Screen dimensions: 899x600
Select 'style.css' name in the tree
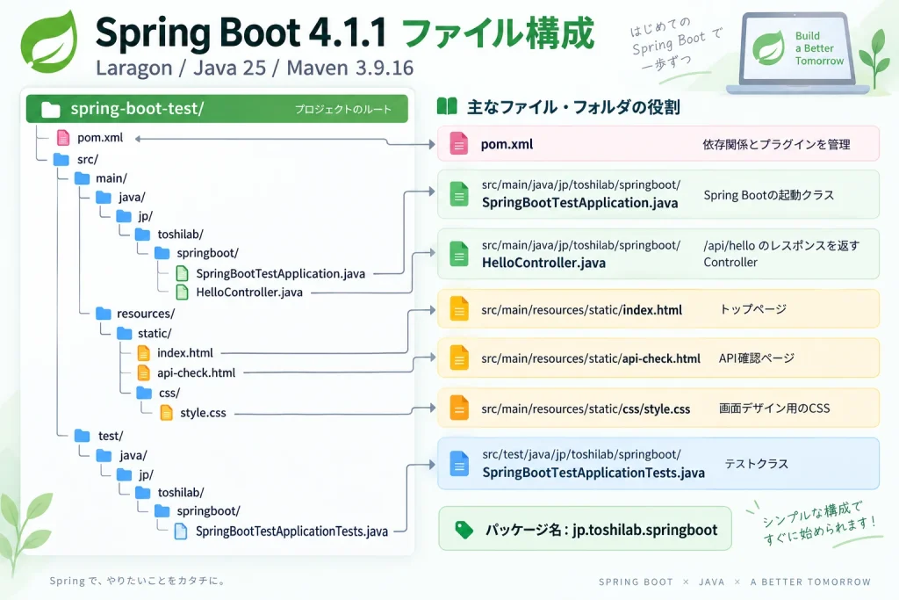coord(203,412)
